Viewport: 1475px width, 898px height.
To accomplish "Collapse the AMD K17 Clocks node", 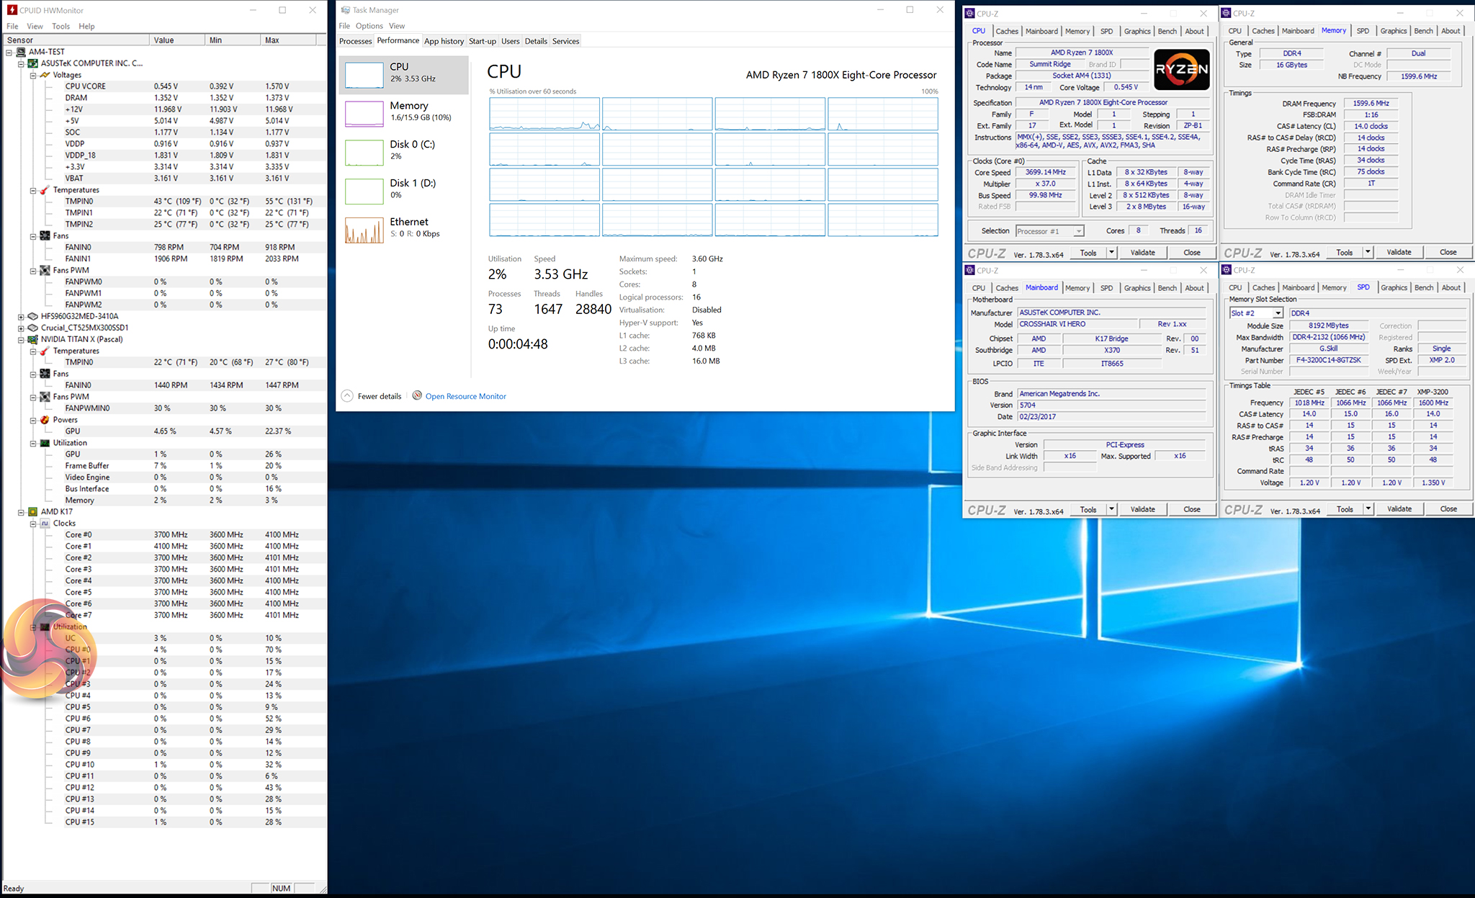I will pyautogui.click(x=33, y=524).
